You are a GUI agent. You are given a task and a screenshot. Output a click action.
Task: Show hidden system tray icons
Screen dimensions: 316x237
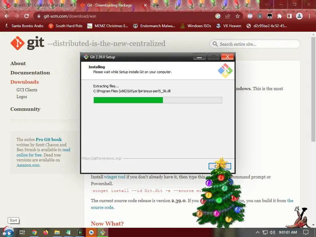click(258, 232)
